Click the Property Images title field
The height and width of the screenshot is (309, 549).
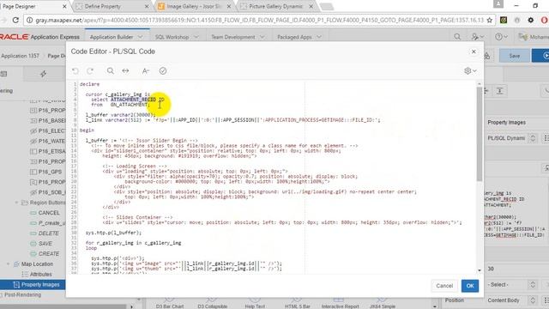pos(516,123)
